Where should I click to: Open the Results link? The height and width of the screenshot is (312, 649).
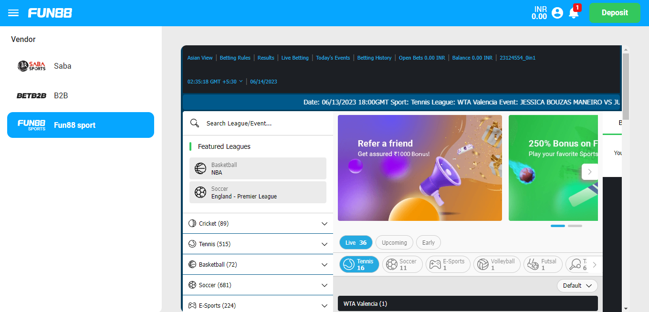click(266, 58)
